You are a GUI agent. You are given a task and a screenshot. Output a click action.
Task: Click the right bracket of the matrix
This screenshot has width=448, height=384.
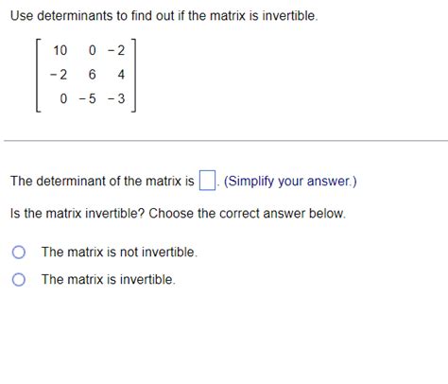tap(133, 76)
